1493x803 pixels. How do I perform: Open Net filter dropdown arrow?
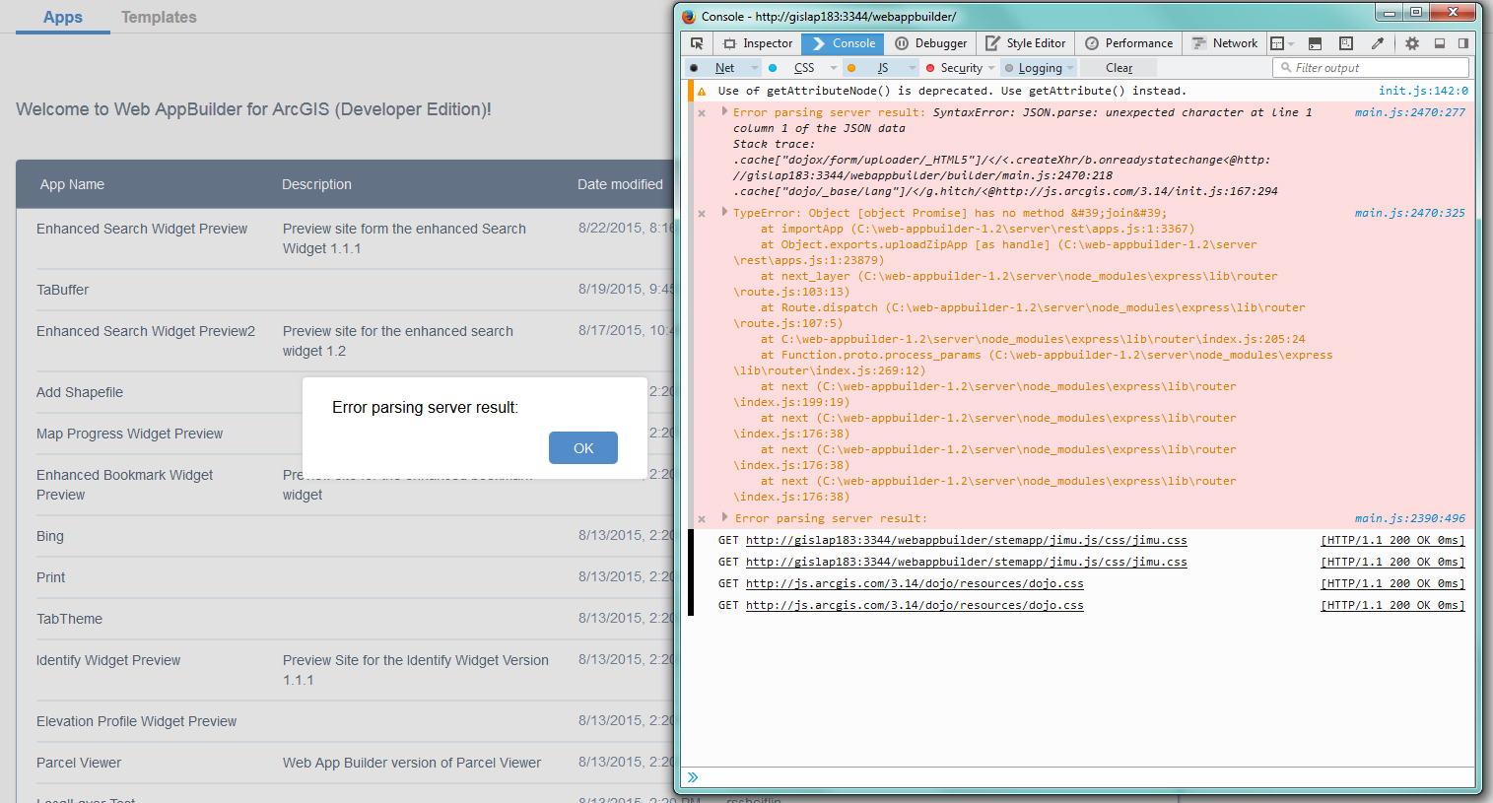click(x=755, y=68)
